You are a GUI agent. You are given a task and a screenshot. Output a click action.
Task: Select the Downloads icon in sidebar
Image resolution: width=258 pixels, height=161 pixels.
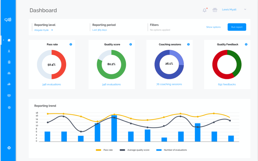9,51
